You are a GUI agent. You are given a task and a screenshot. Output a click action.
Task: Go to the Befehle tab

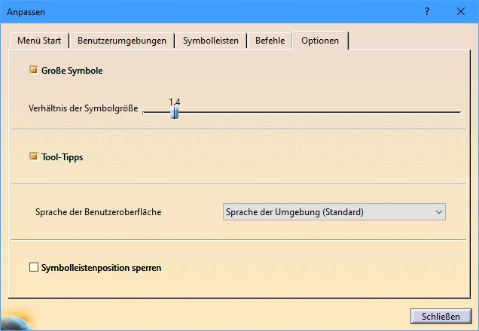(x=270, y=41)
